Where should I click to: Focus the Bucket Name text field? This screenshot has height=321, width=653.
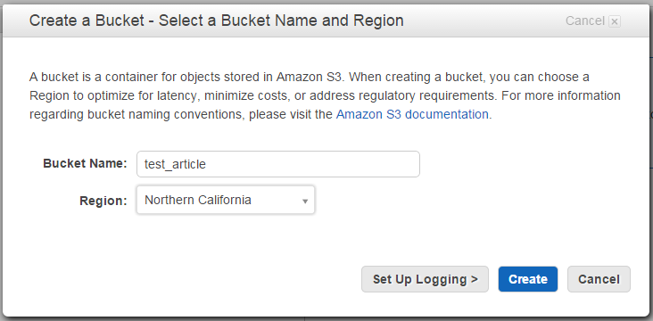tap(278, 164)
